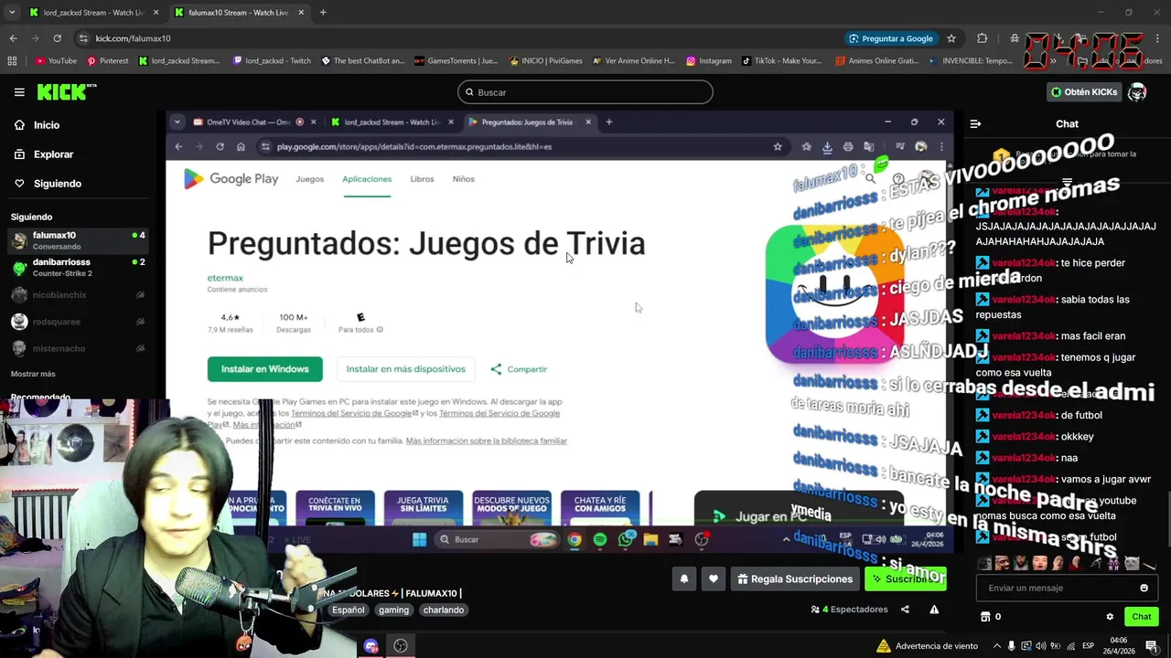Open Inicio in Kick sidebar
1171x658 pixels.
tap(46, 125)
